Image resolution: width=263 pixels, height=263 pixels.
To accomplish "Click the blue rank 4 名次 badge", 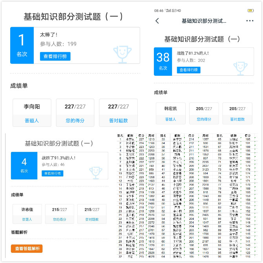I will tap(24, 166).
